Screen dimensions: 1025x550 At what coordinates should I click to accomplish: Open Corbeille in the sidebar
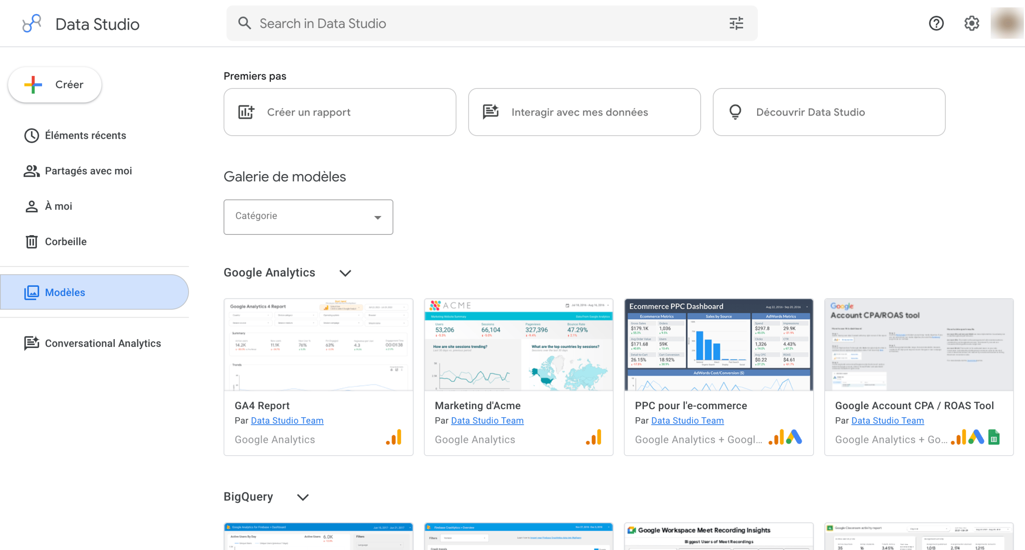click(x=94, y=242)
